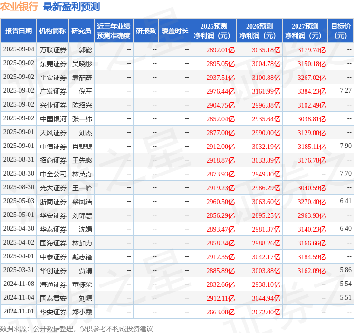This screenshot has height=333, width=354.
Task: Click the 招商证券 institution cell
Action: 53,160
